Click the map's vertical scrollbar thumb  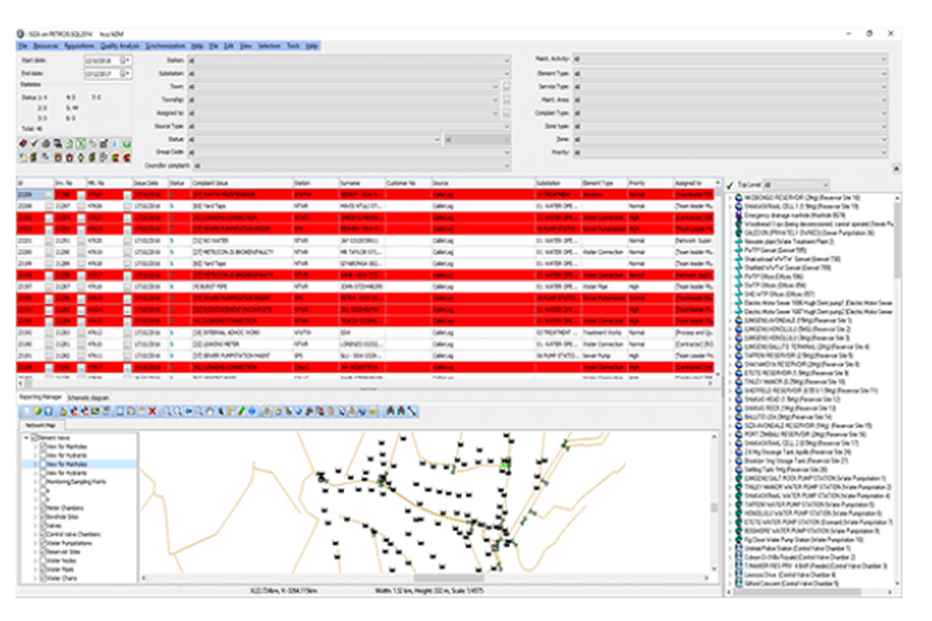pyautogui.click(x=714, y=507)
